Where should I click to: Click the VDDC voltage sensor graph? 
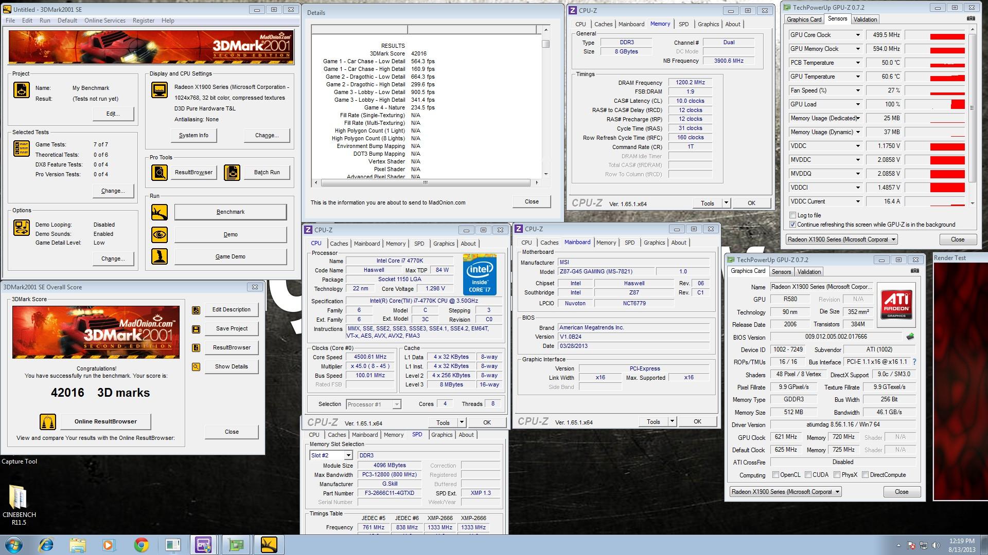[935, 146]
